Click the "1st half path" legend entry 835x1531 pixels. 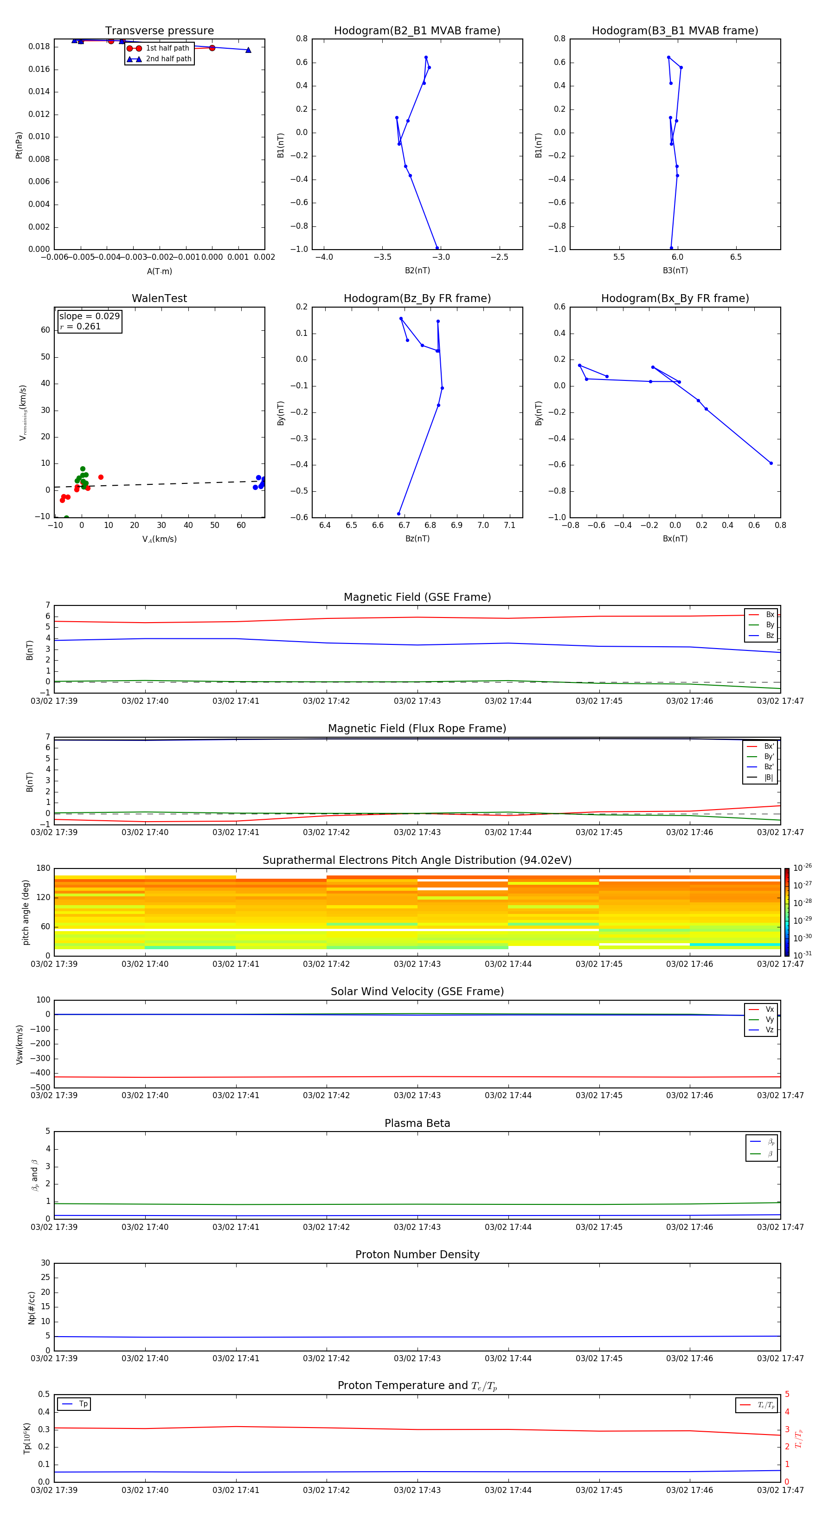coord(159,48)
